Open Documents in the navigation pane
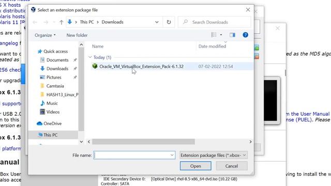The image size is (331, 186). (57, 60)
